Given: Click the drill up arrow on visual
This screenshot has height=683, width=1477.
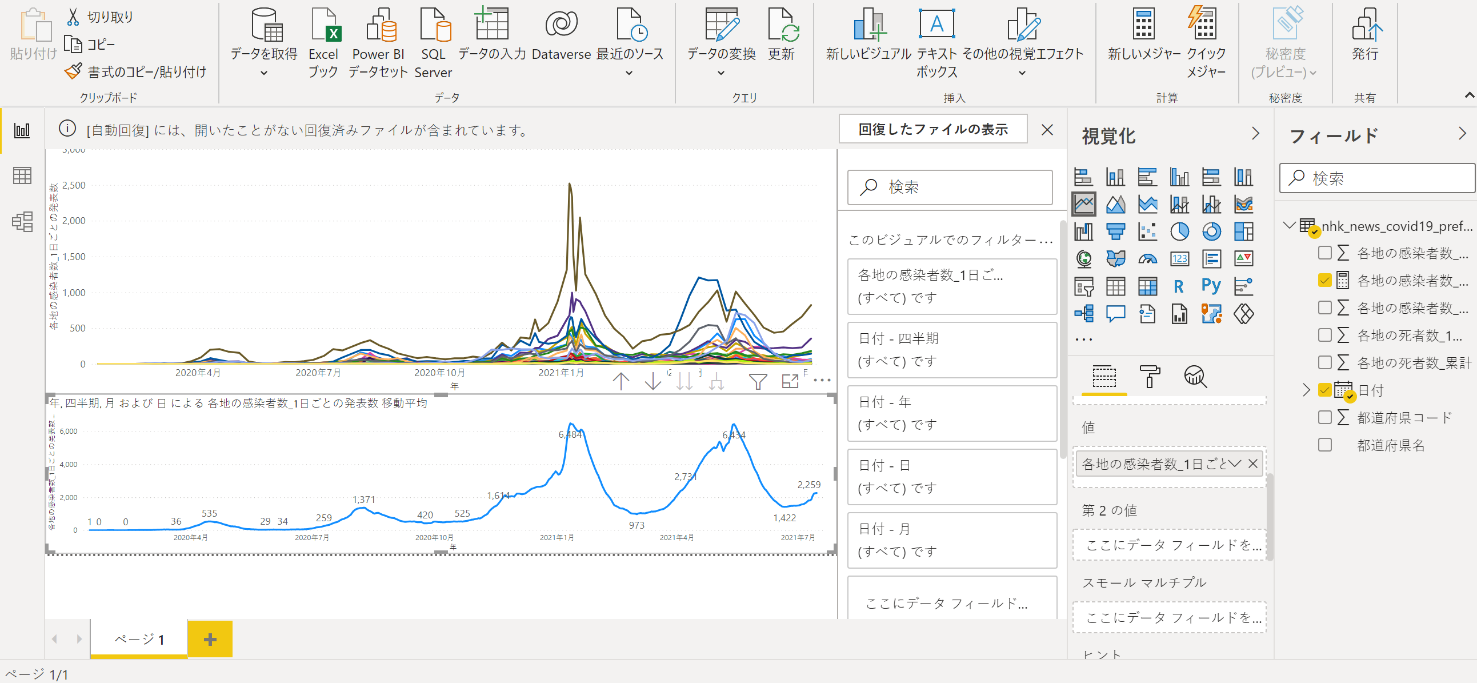Looking at the screenshot, I should click(621, 381).
